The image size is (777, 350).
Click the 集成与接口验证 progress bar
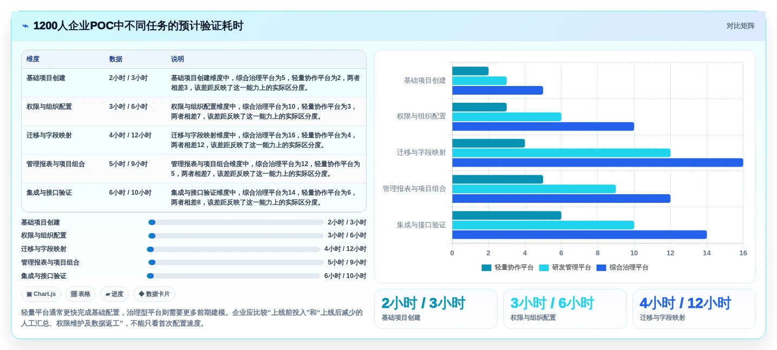233,276
